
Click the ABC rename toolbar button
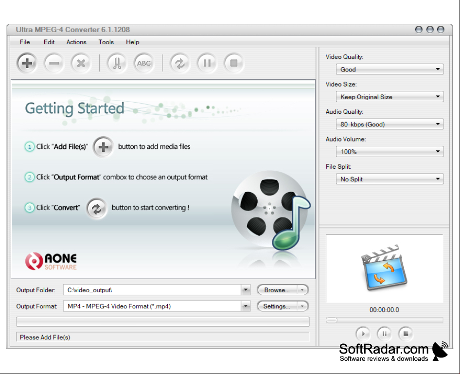coord(144,63)
